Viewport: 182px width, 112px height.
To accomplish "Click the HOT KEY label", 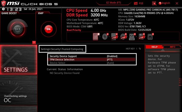I will point(130,49).
